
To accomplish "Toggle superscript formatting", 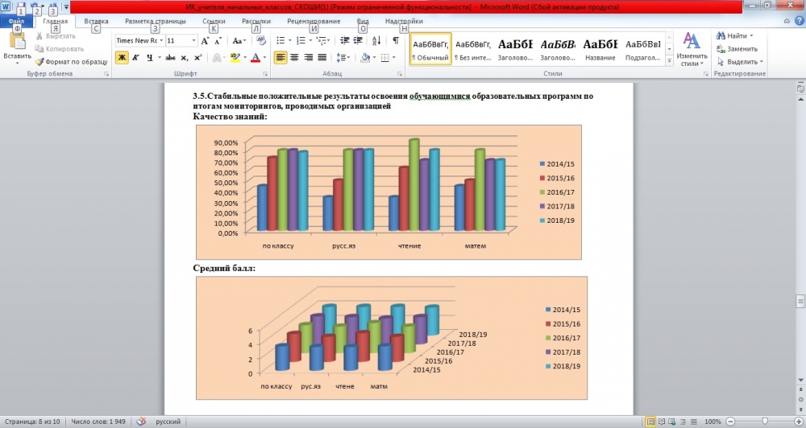I will tap(198, 57).
